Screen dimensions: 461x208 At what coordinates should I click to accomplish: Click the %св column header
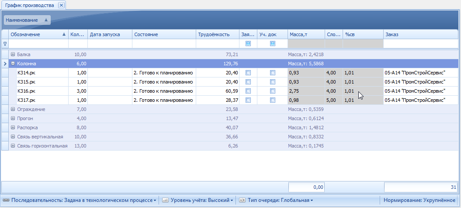click(363, 34)
